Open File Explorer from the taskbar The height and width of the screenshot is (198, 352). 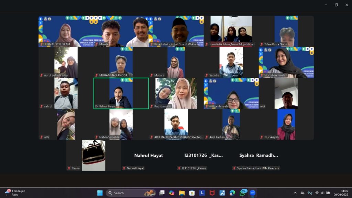pos(182,193)
